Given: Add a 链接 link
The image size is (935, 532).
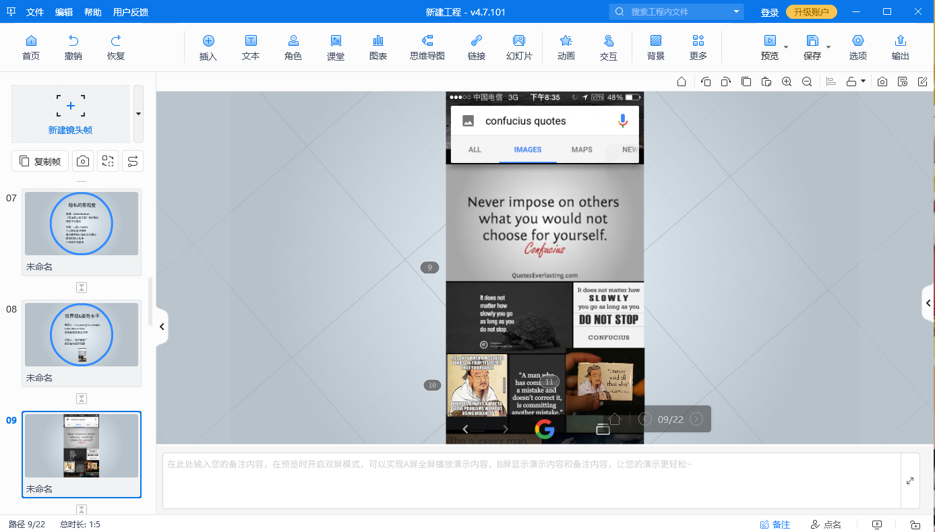Looking at the screenshot, I should 477,47.
